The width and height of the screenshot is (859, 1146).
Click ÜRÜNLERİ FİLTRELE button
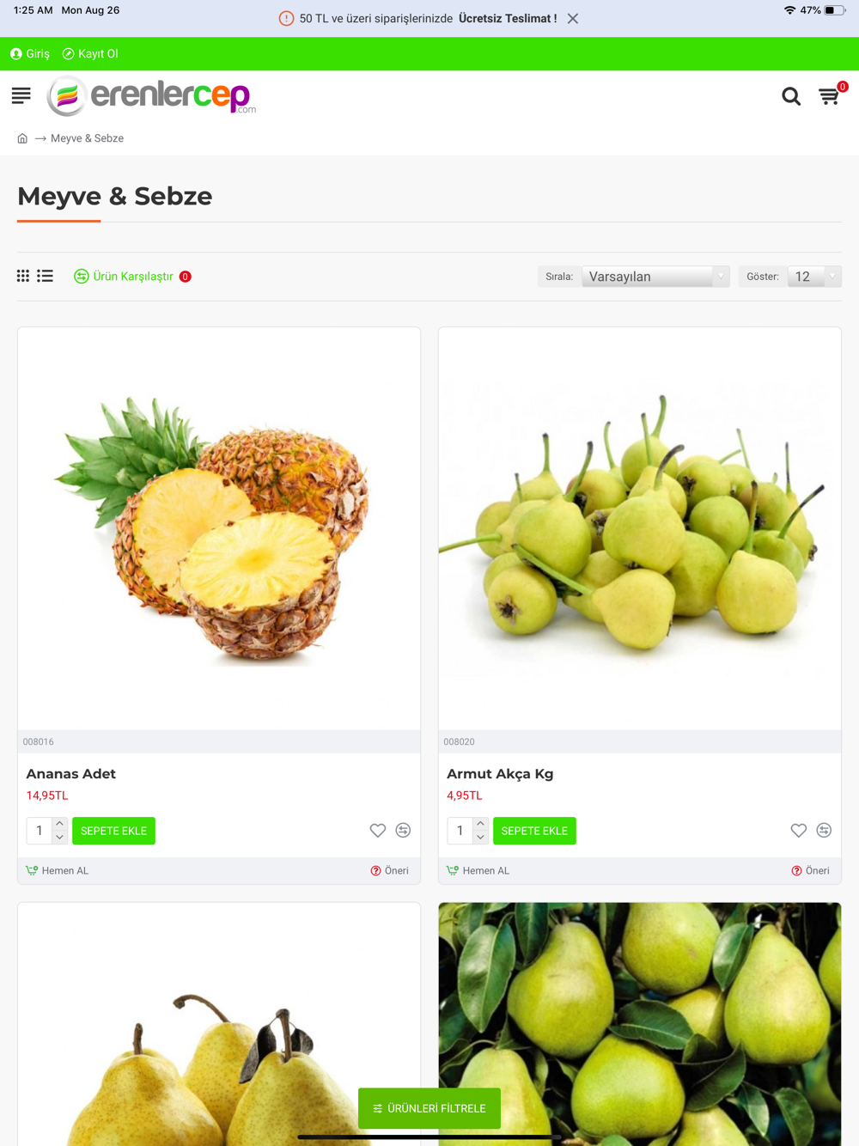coord(429,1108)
